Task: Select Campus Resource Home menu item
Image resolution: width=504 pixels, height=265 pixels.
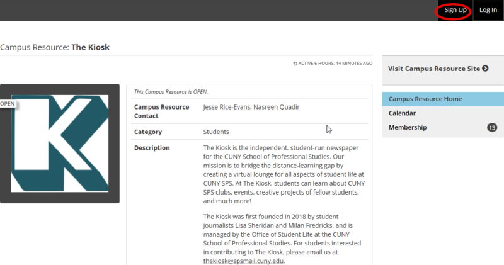Action: click(443, 99)
